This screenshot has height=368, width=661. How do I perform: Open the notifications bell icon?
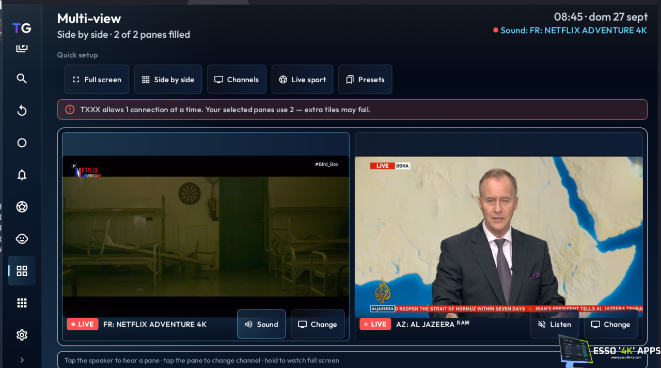pyautogui.click(x=22, y=175)
